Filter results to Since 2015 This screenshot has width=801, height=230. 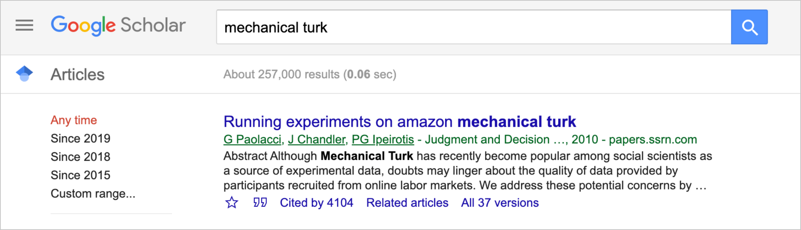point(80,175)
